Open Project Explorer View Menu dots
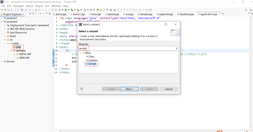The width and height of the screenshot is (253, 132). coord(44,14)
